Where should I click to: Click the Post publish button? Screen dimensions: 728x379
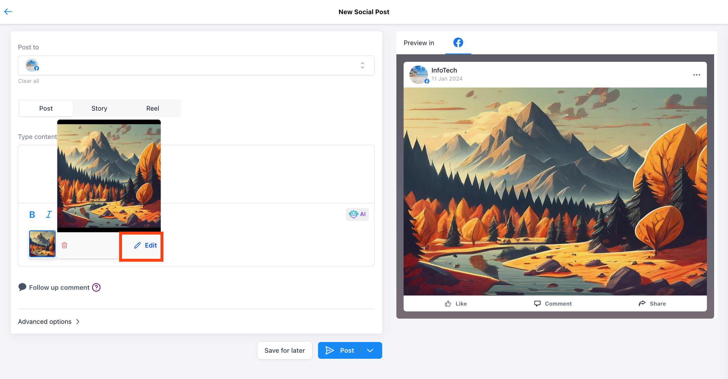click(341, 350)
